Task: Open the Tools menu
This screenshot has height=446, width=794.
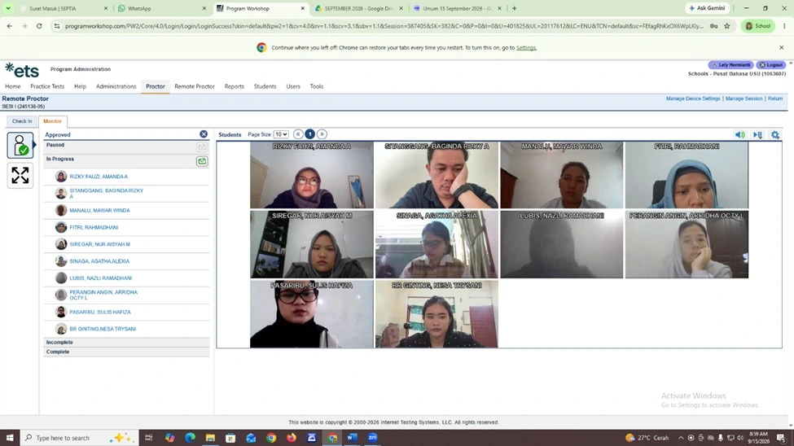Action: 317,86
